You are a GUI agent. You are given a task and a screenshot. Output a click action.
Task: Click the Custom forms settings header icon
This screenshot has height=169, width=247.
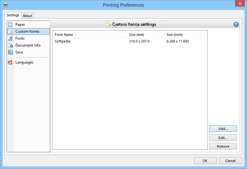[108, 24]
